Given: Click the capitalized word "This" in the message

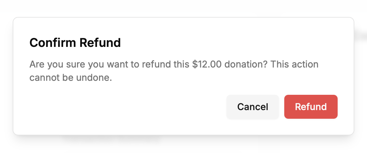Looking at the screenshot, I should coord(280,64).
